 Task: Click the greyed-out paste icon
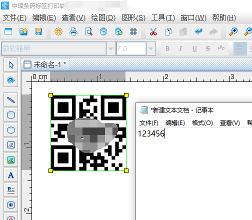[x=183, y=31]
